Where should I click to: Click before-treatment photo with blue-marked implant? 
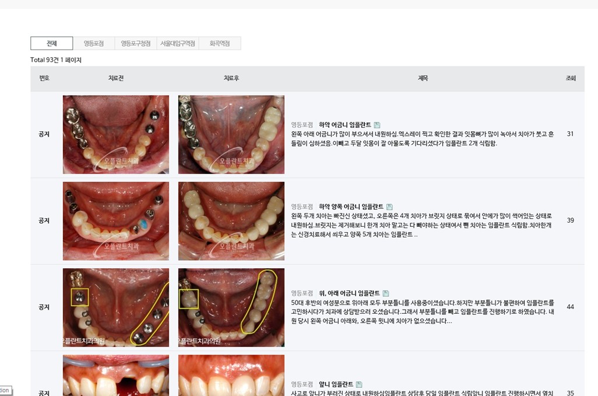pyautogui.click(x=116, y=220)
